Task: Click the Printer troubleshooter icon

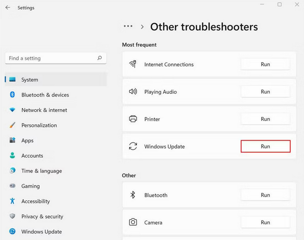Action: tap(133, 119)
